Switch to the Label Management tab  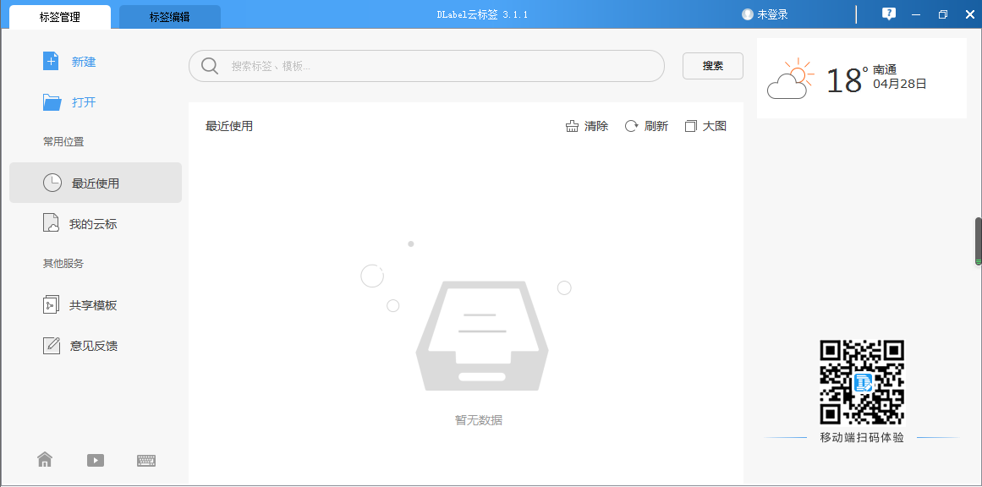tap(60, 17)
